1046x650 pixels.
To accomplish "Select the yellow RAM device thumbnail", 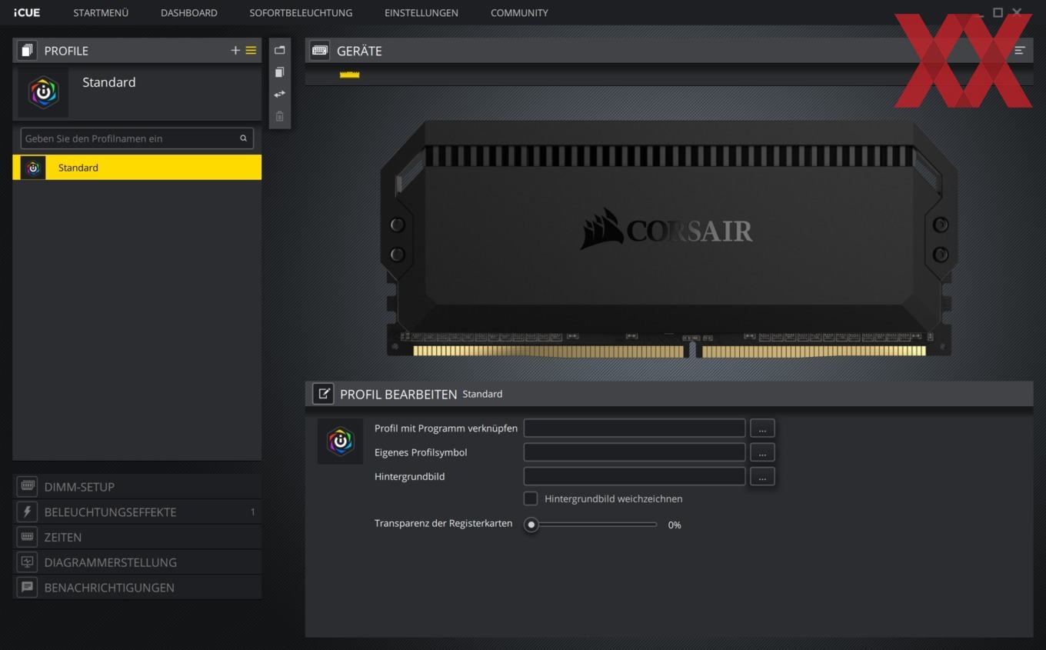I will tap(350, 75).
